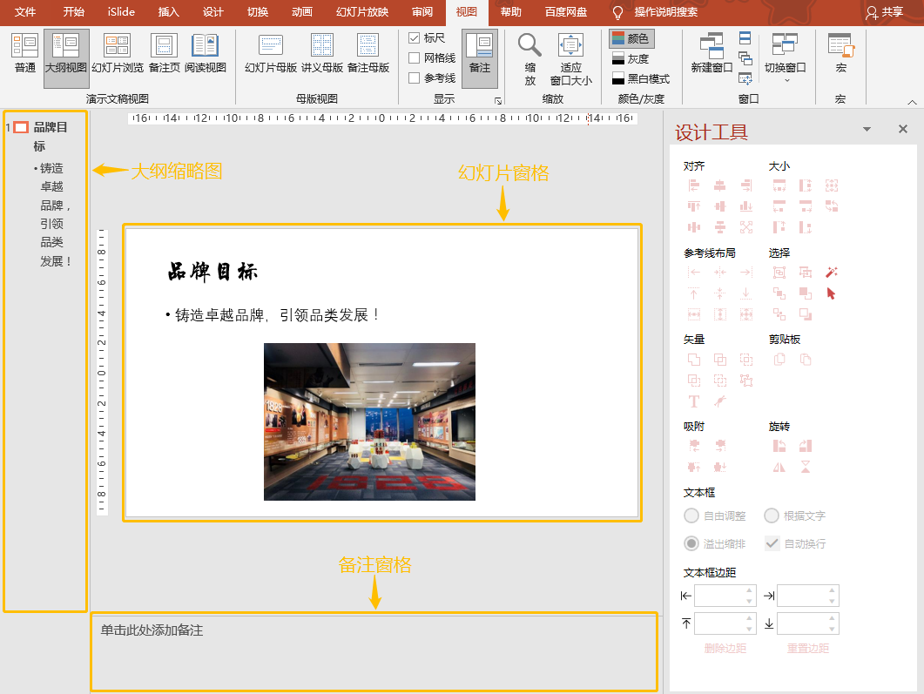The height and width of the screenshot is (694, 924).
Task: Open the Macros (宏) button
Action: point(841,54)
